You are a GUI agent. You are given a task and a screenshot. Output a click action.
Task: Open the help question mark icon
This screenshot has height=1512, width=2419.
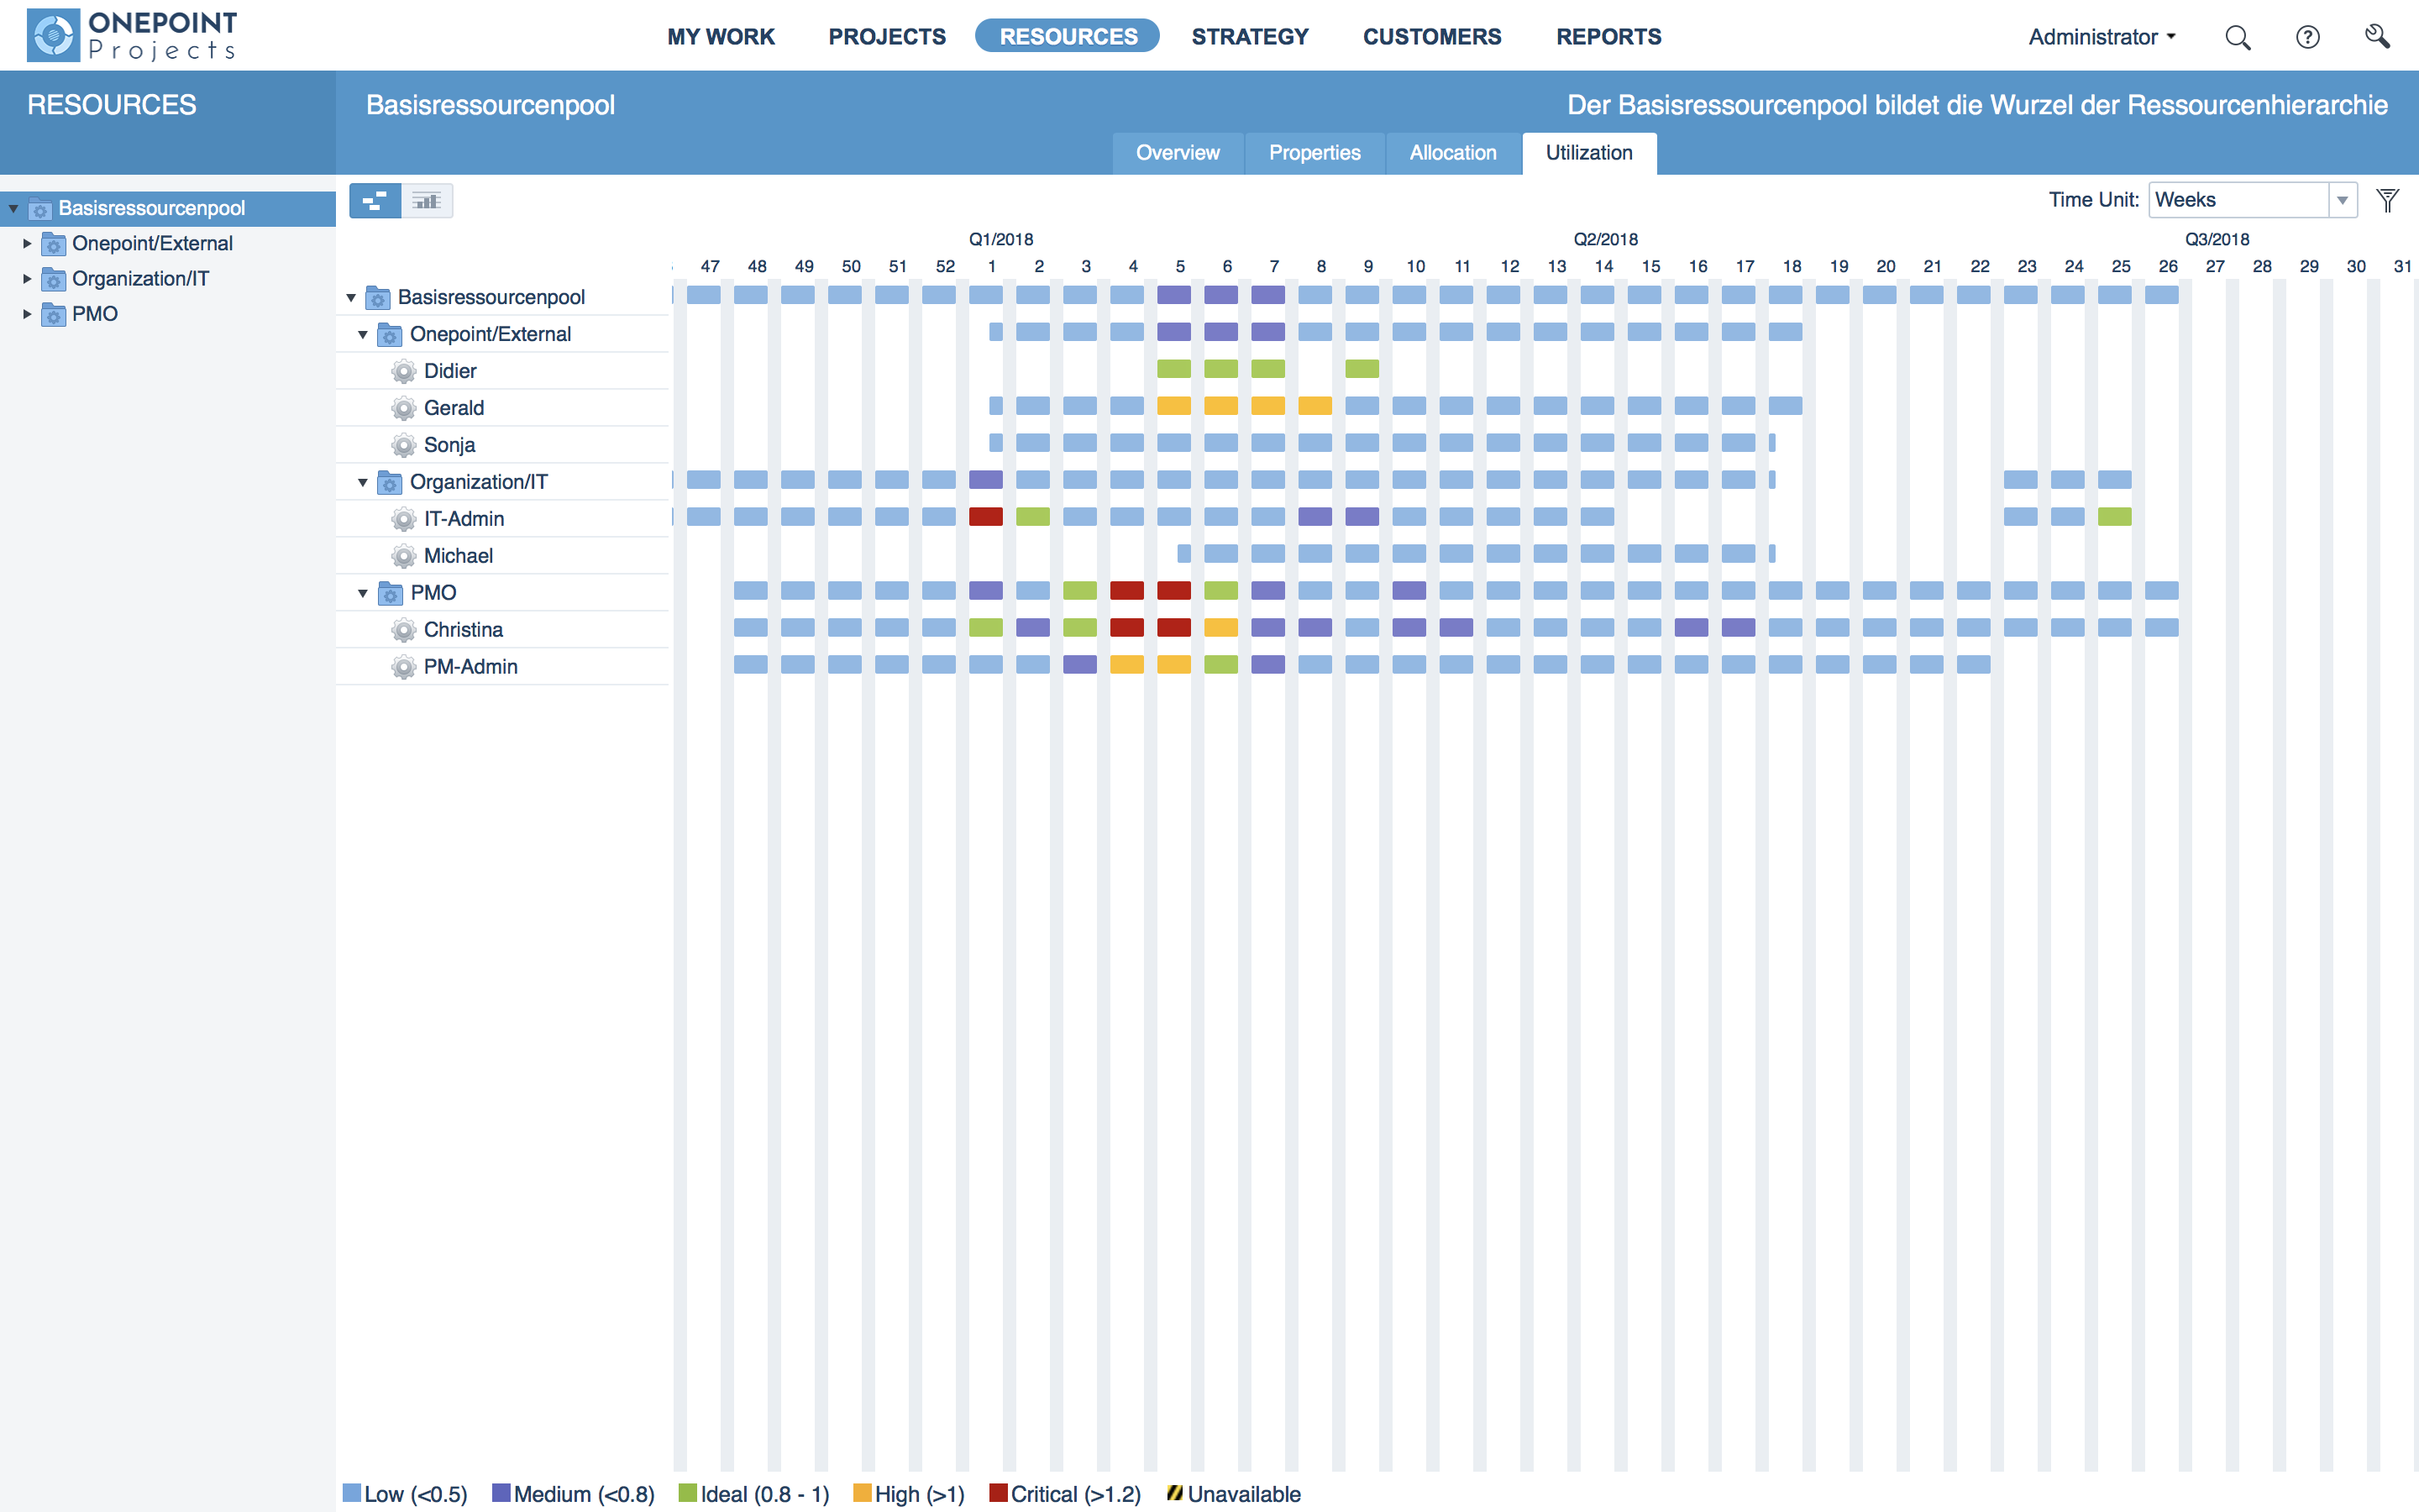tap(2307, 38)
